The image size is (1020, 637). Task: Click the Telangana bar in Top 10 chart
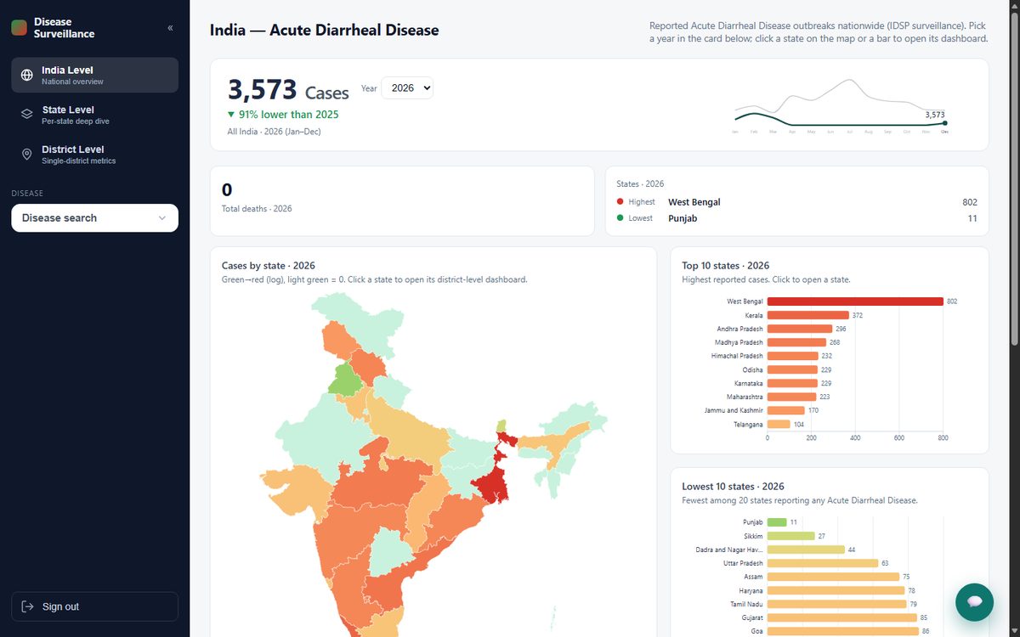(x=779, y=424)
